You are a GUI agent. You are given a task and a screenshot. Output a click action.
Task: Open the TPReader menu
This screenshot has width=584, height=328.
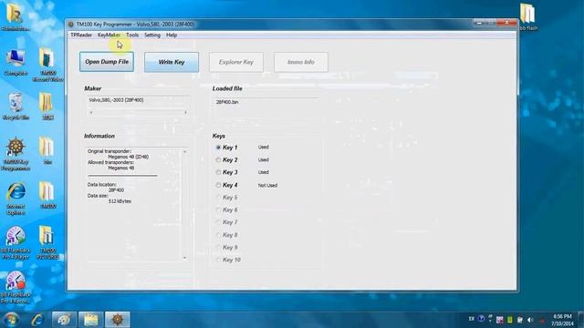click(x=81, y=35)
